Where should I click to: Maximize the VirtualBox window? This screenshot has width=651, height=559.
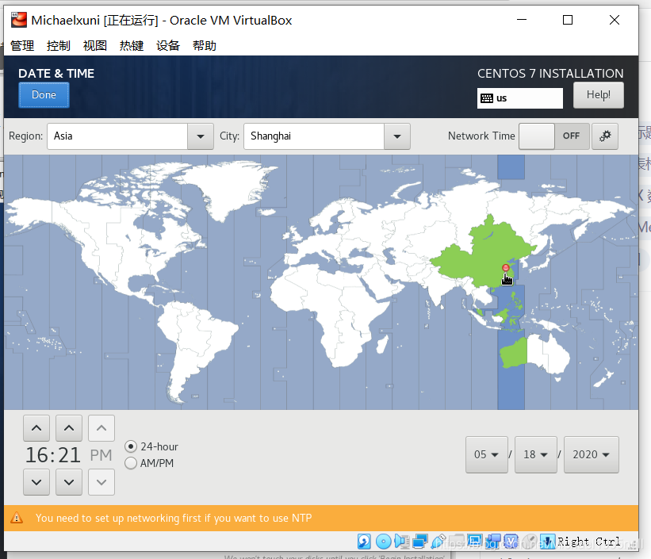[568, 20]
